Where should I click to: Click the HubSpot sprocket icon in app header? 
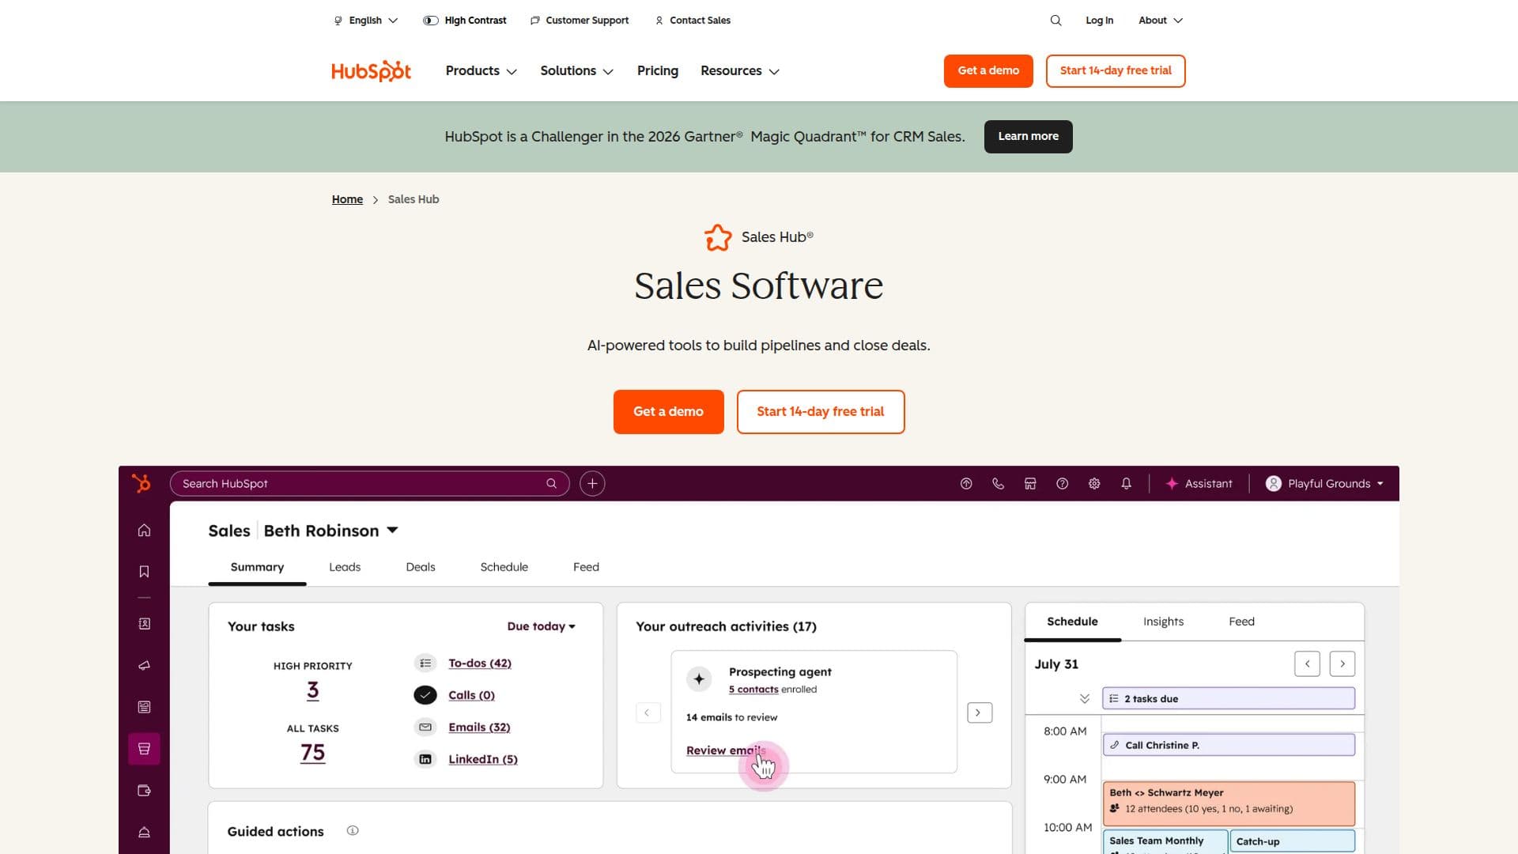[142, 483]
